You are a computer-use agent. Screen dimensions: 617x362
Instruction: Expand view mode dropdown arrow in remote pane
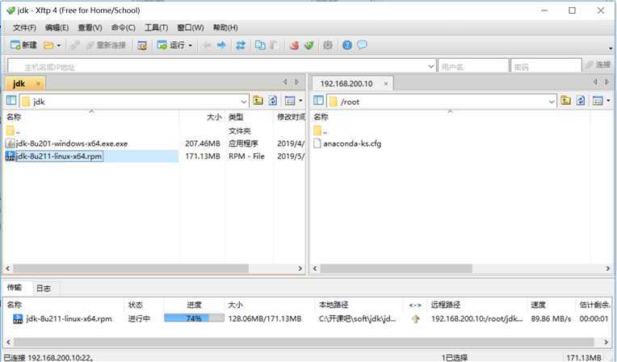[x=608, y=101]
